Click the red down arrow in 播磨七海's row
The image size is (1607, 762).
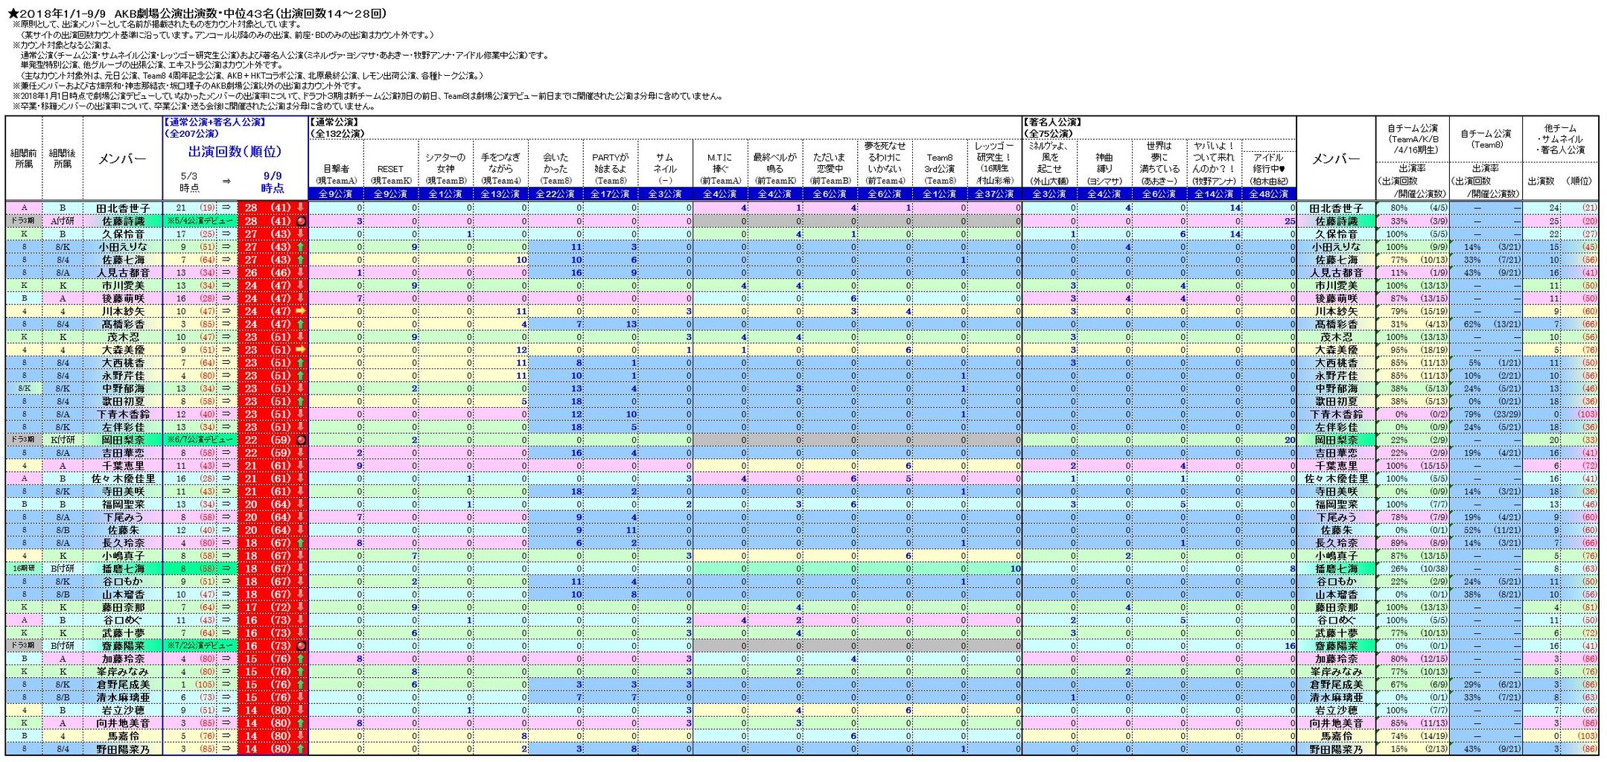click(x=301, y=569)
